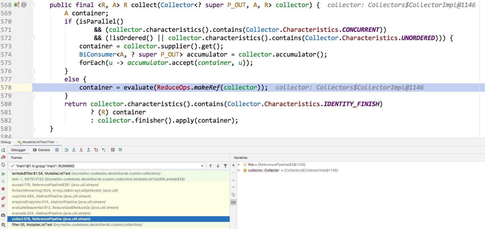Click the next frame down arrow
This screenshot has height=229, width=485.
tap(218, 166)
